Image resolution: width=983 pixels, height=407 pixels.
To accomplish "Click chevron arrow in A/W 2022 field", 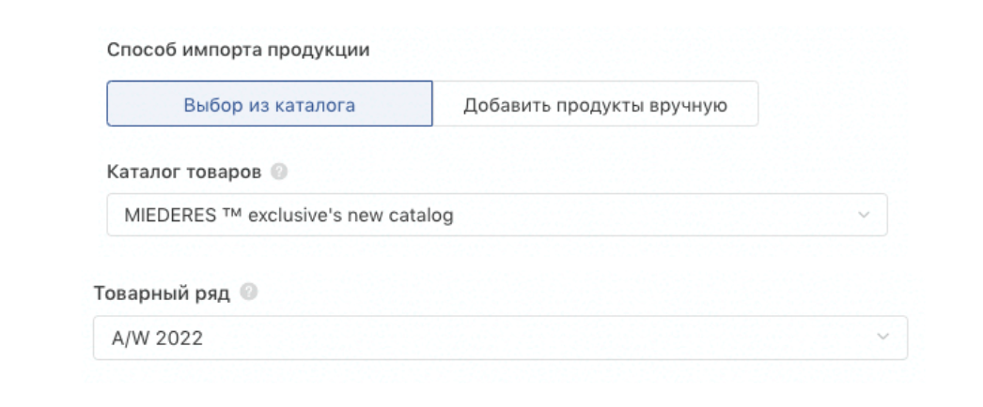I will [883, 337].
